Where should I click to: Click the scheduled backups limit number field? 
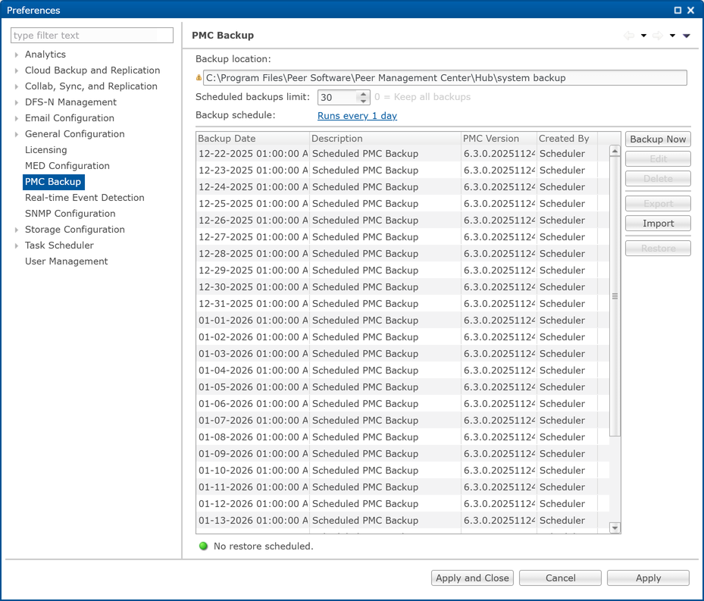point(338,98)
